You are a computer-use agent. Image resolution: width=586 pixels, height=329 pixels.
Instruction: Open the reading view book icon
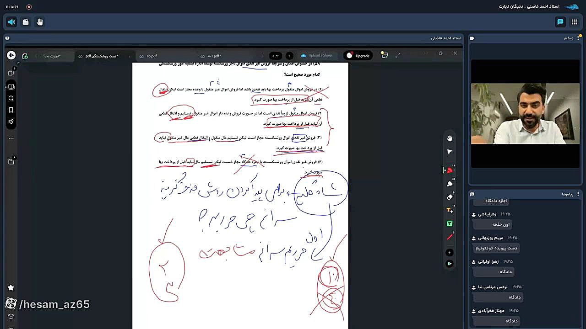[11, 86]
